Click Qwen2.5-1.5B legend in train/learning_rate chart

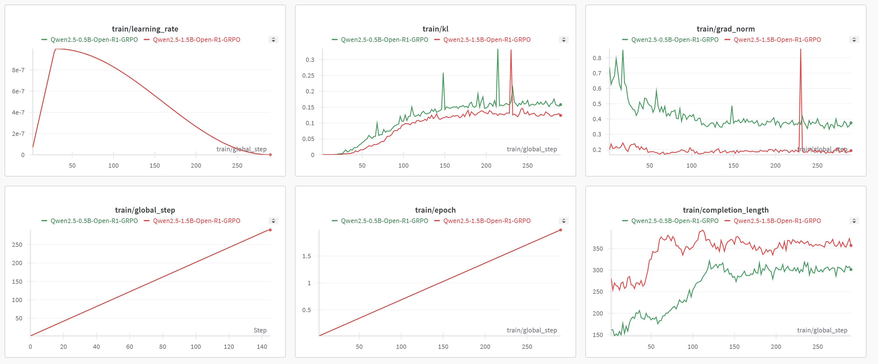[197, 40]
